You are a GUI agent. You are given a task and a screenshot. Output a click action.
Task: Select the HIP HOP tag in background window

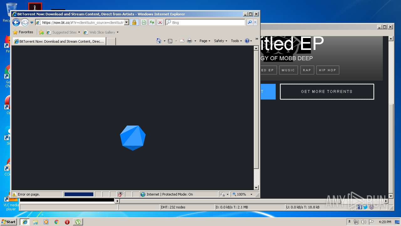click(x=327, y=70)
